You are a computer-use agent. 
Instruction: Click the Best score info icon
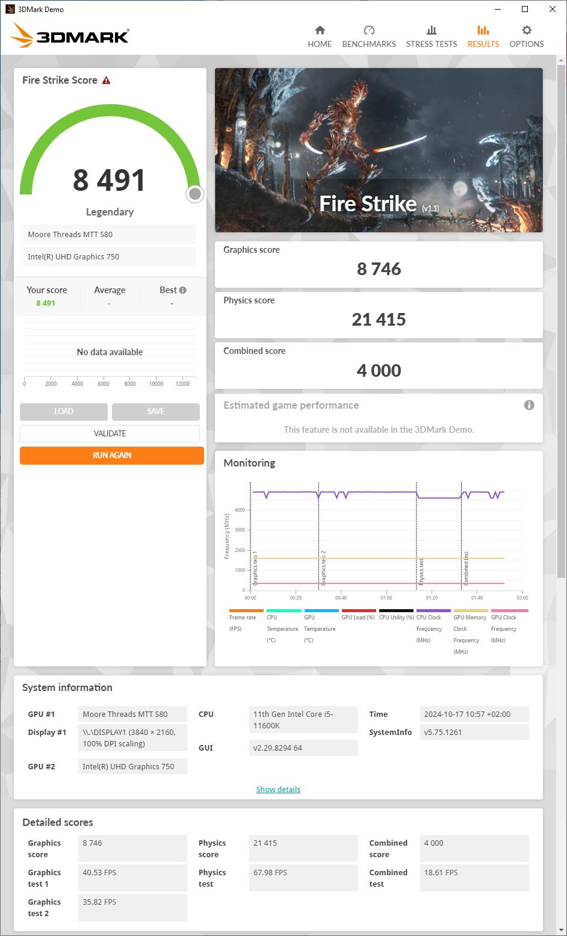[182, 290]
